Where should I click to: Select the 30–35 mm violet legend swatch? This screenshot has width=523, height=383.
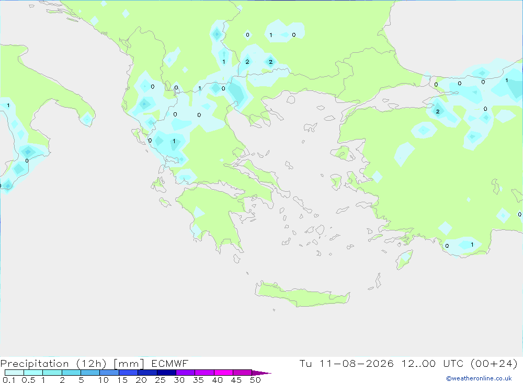pyautogui.click(x=185, y=373)
